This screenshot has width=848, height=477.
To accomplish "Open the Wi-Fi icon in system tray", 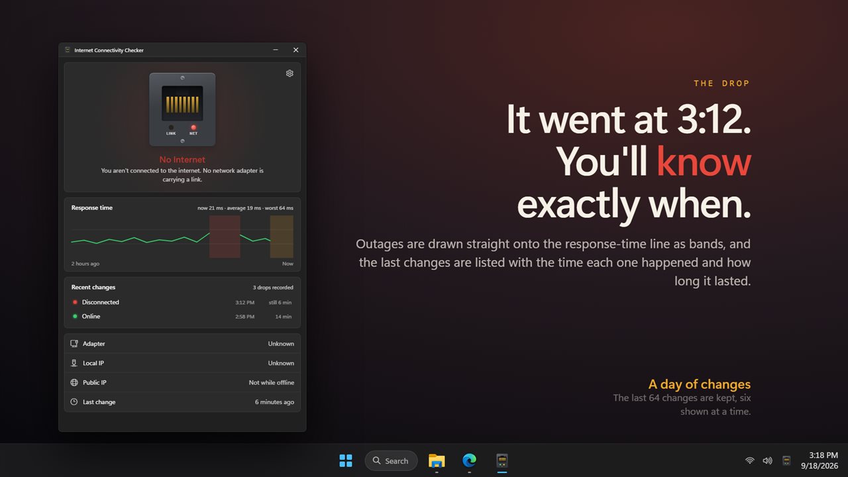I will point(749,460).
